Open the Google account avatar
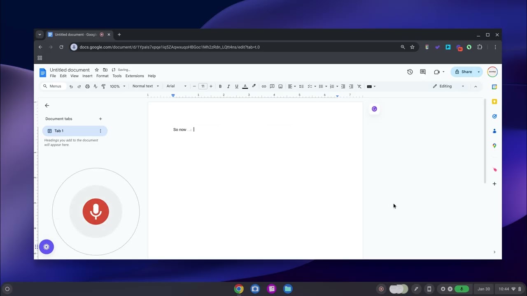 (492, 72)
